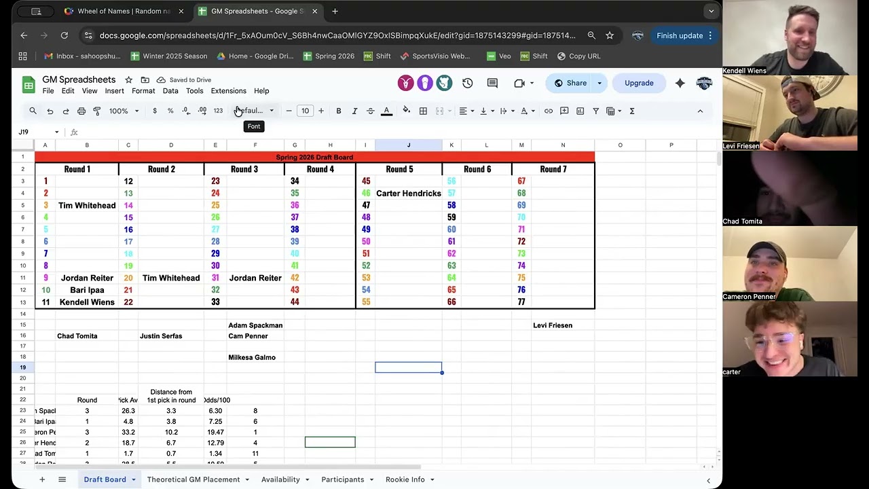Open the Name box dropdown arrow

point(56,132)
